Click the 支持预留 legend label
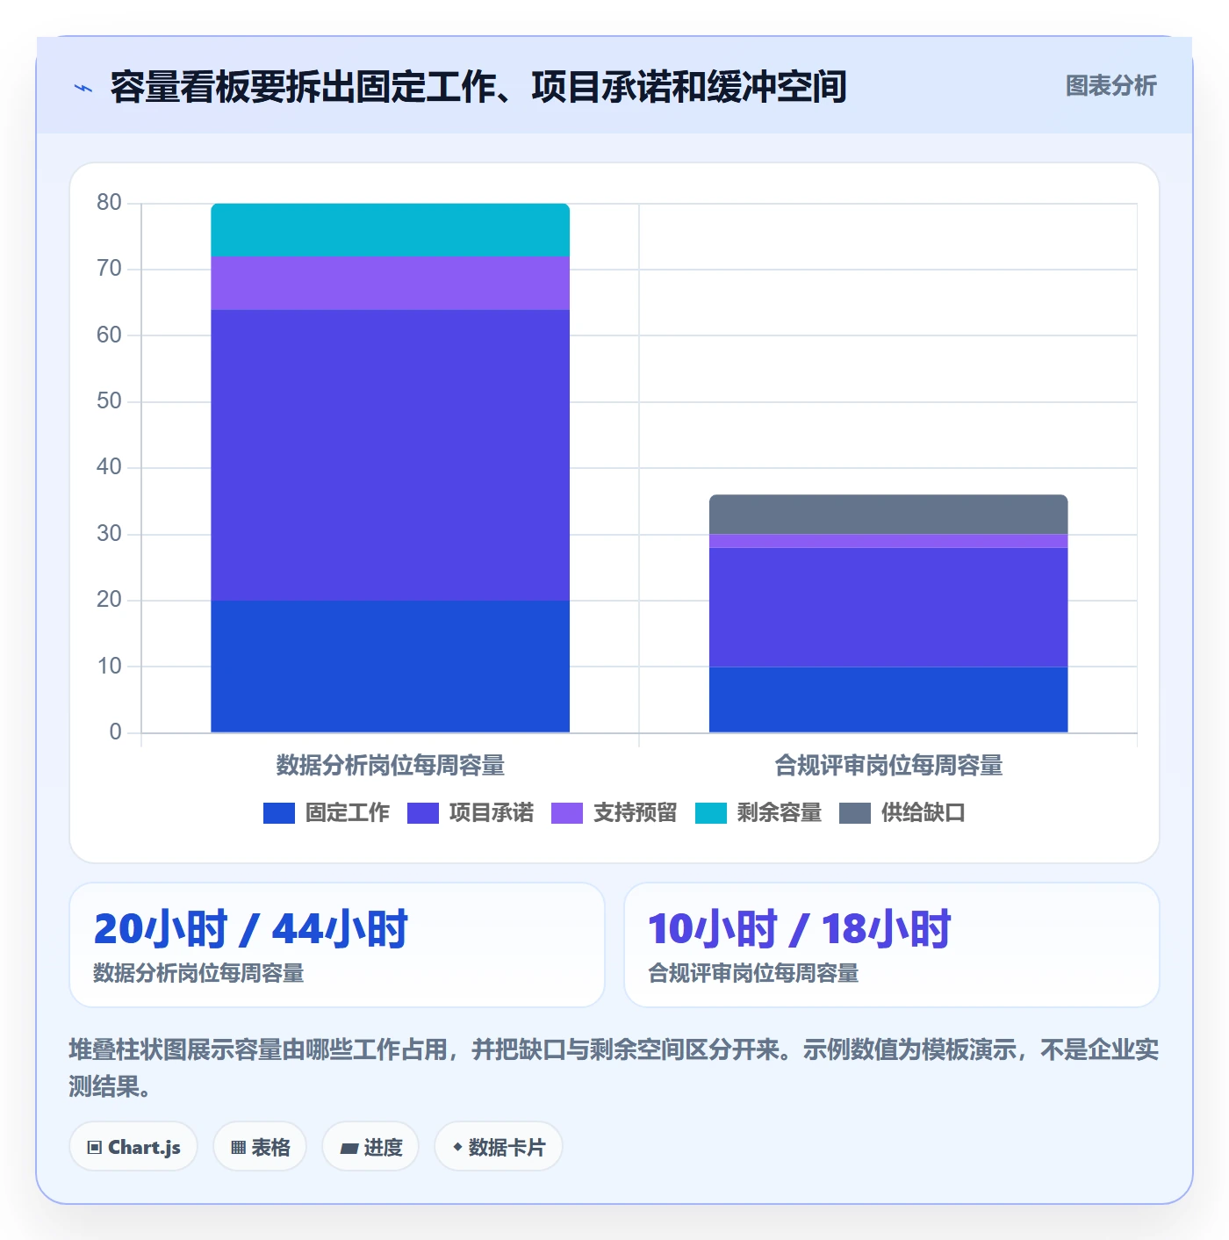 (x=635, y=813)
